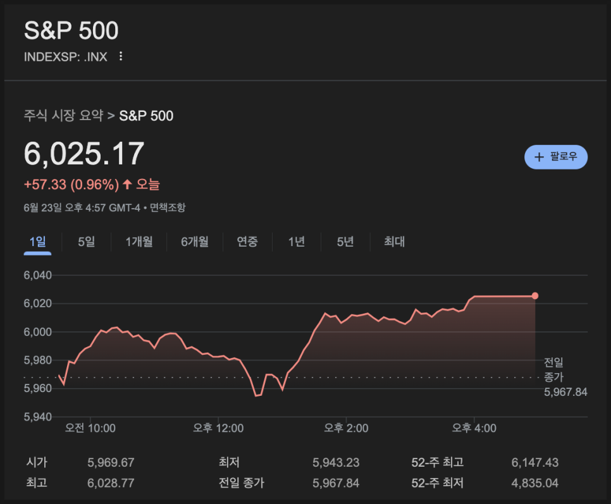This screenshot has height=504, width=611.
Task: Click the 시가 label in stats
Action: tap(37, 462)
